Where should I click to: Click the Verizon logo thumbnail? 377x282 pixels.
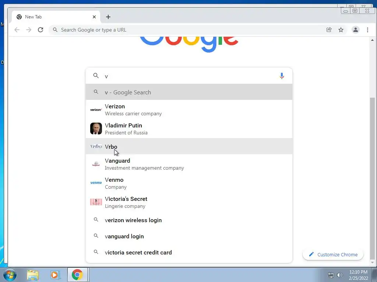[96, 110]
